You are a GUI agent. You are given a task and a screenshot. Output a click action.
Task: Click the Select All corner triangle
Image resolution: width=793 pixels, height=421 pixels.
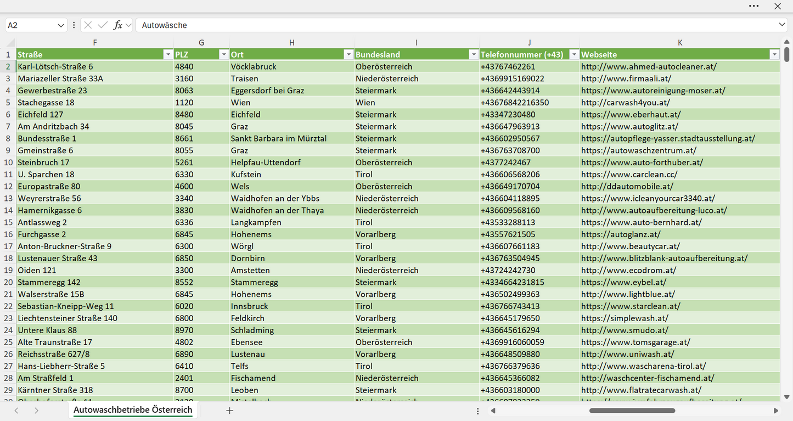pyautogui.click(x=11, y=43)
